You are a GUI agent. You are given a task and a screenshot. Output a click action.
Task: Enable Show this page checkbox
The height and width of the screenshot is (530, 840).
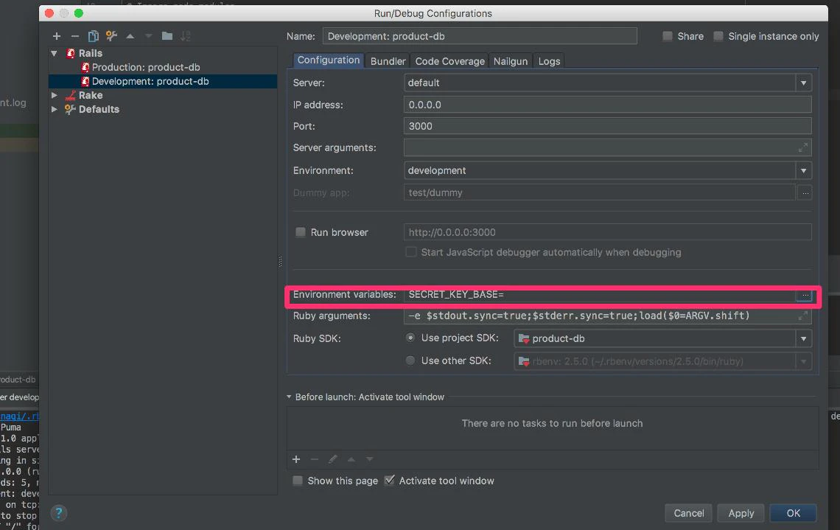coord(298,480)
